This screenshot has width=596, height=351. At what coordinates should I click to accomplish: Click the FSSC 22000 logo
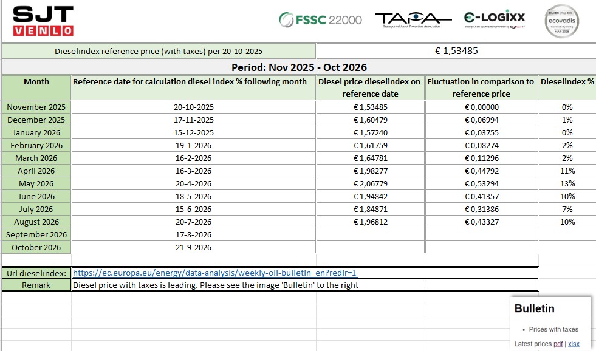[x=320, y=20]
